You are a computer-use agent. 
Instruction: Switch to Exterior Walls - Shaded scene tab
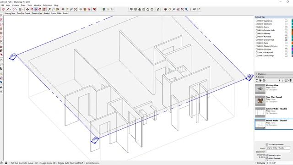pos(41,13)
